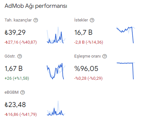
Task: Click the Eşleşme oranı sparkline chart
Action: point(126,71)
